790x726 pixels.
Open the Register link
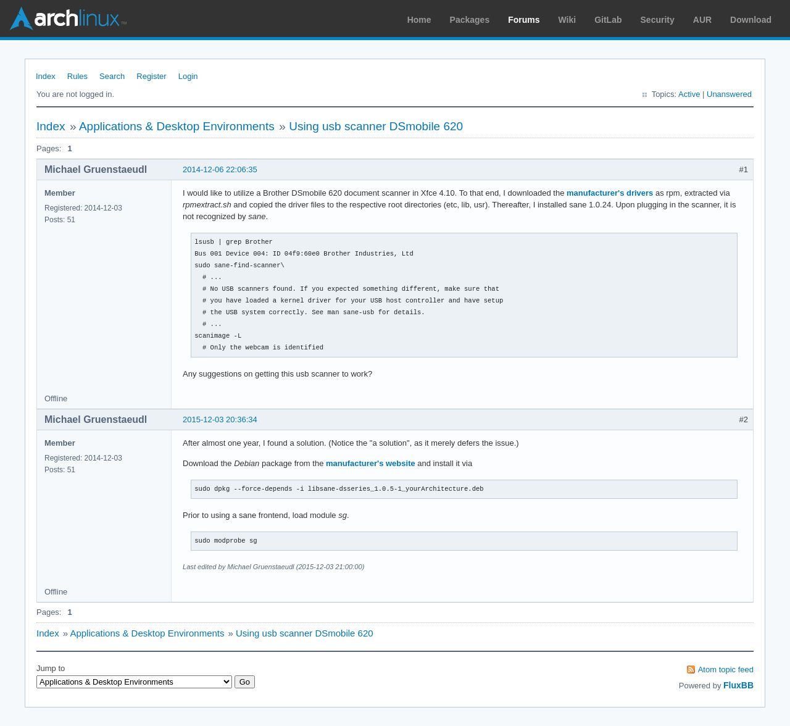[x=151, y=77]
